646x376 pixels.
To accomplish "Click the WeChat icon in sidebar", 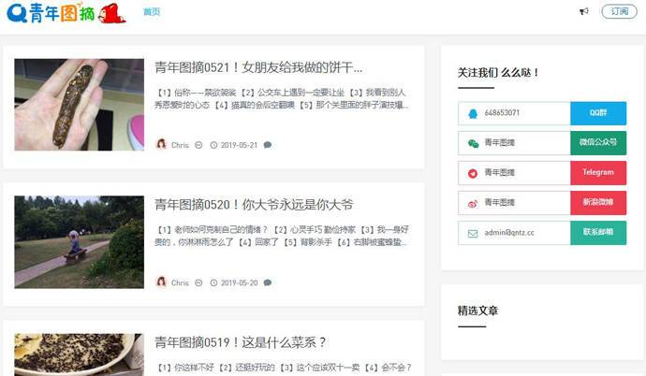I will click(x=473, y=143).
